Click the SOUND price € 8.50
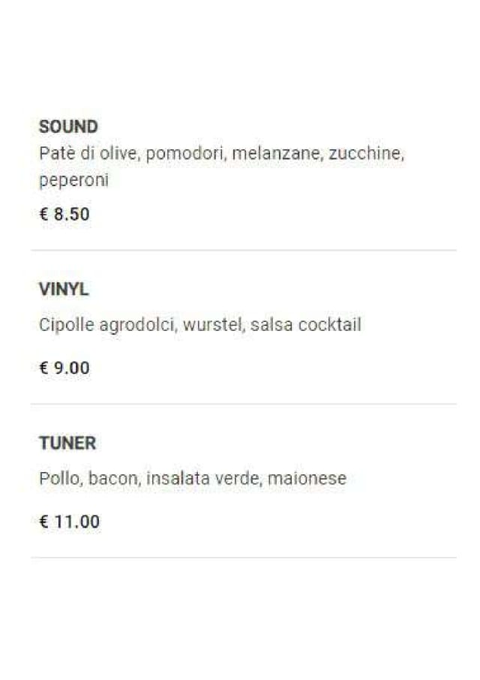The height and width of the screenshot is (680, 480). click(x=64, y=214)
